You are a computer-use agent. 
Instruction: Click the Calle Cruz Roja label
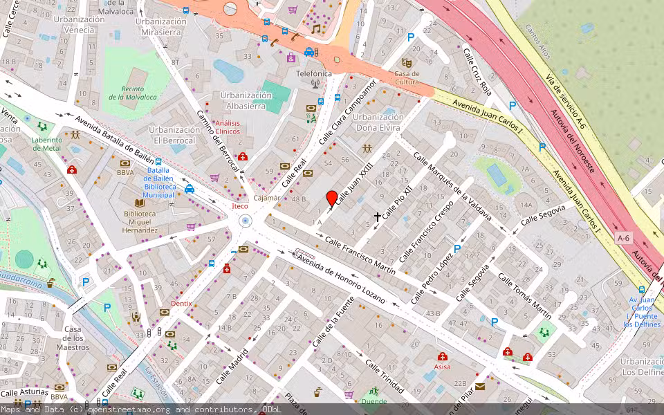point(477,71)
